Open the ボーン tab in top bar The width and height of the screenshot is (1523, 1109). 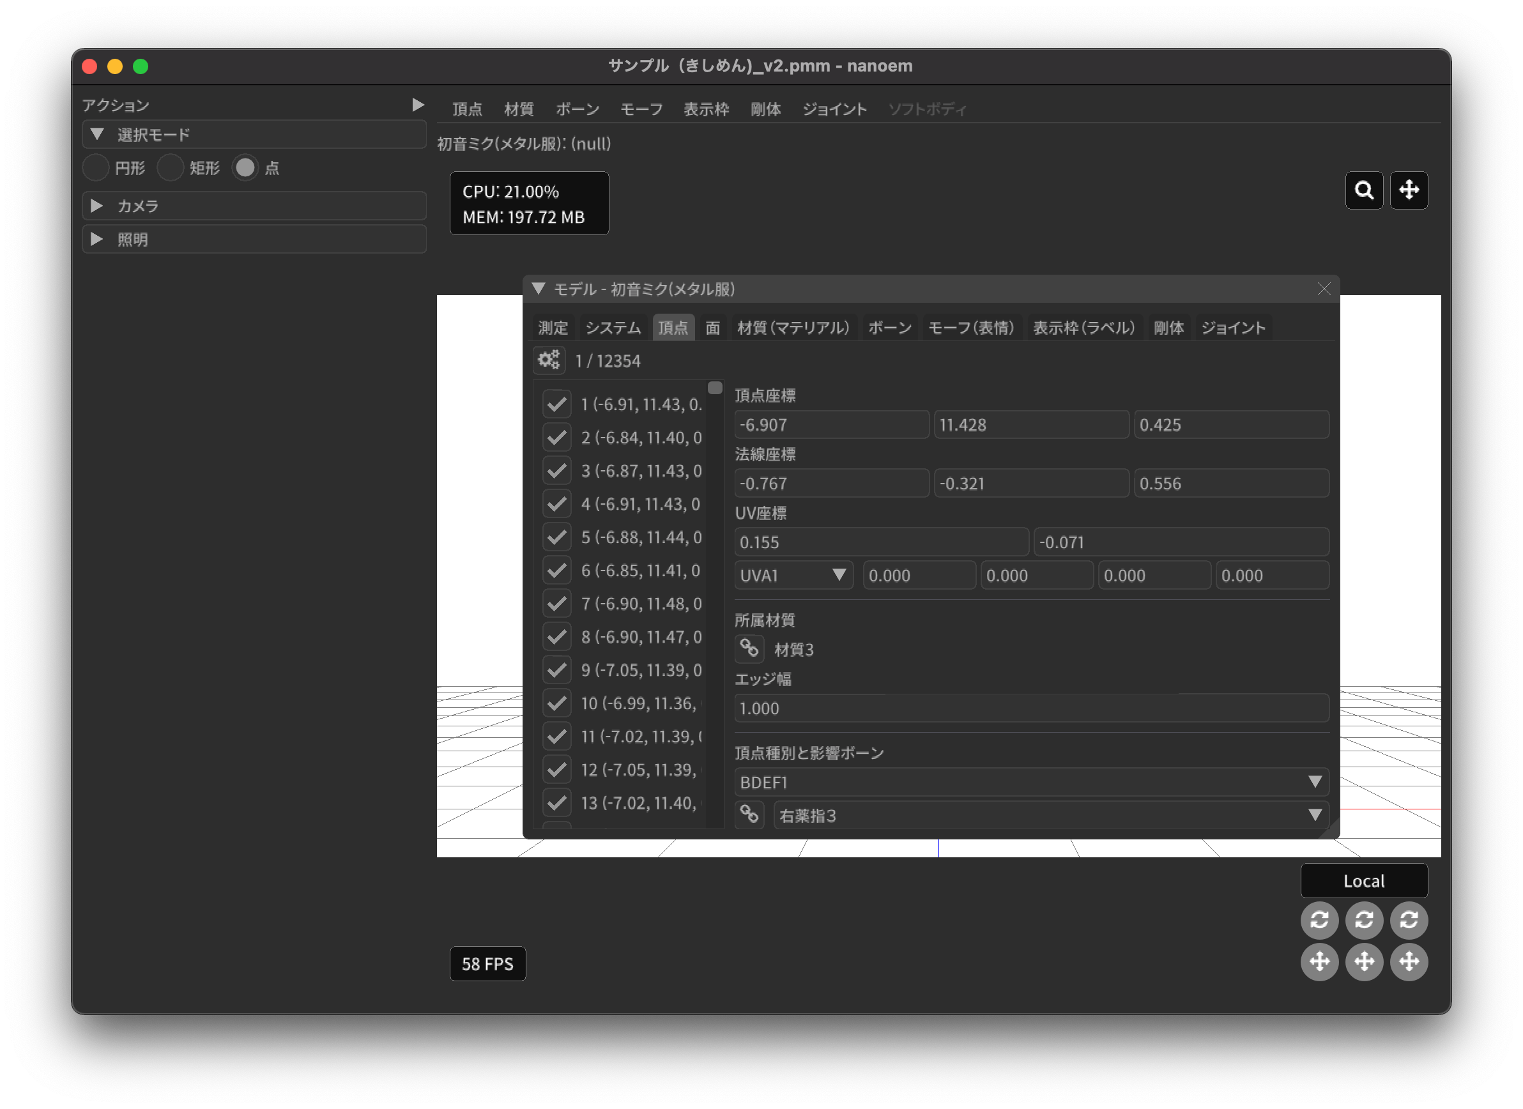tap(578, 109)
